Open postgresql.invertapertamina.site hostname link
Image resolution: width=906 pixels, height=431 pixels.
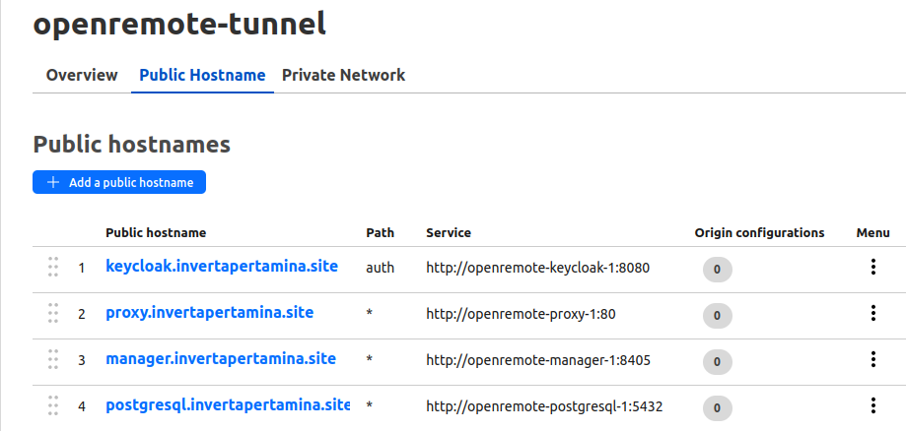click(228, 404)
